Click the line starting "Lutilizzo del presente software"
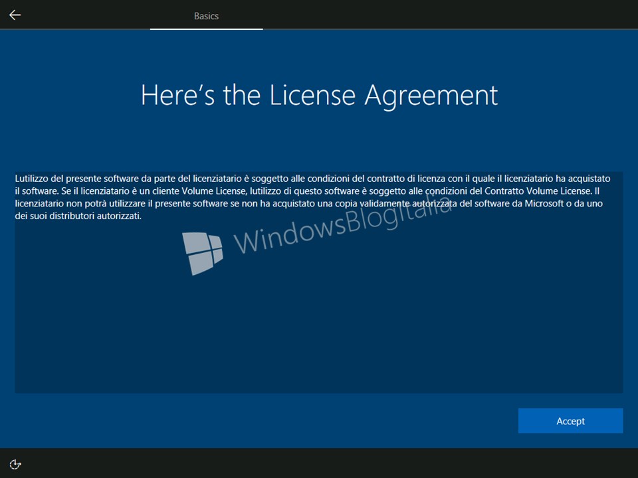Viewport: 638px width, 478px height. tap(312, 179)
